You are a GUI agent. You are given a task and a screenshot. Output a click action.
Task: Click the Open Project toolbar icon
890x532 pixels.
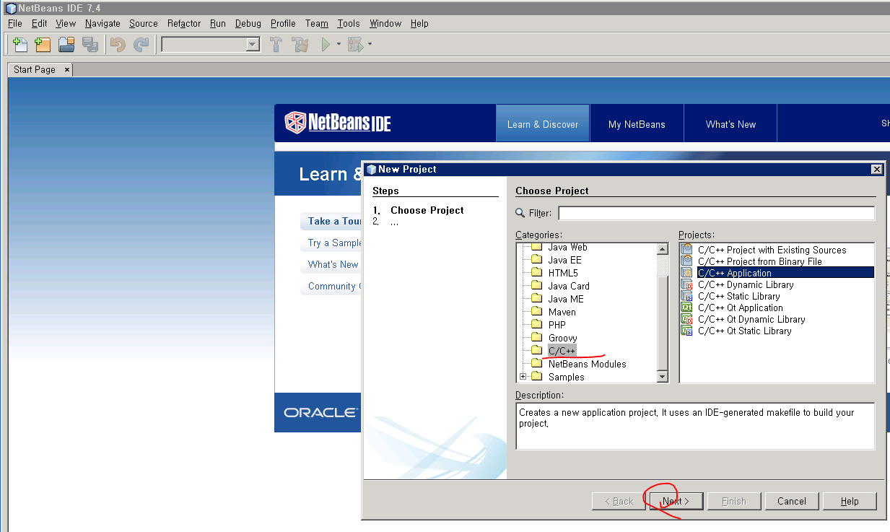pos(66,45)
